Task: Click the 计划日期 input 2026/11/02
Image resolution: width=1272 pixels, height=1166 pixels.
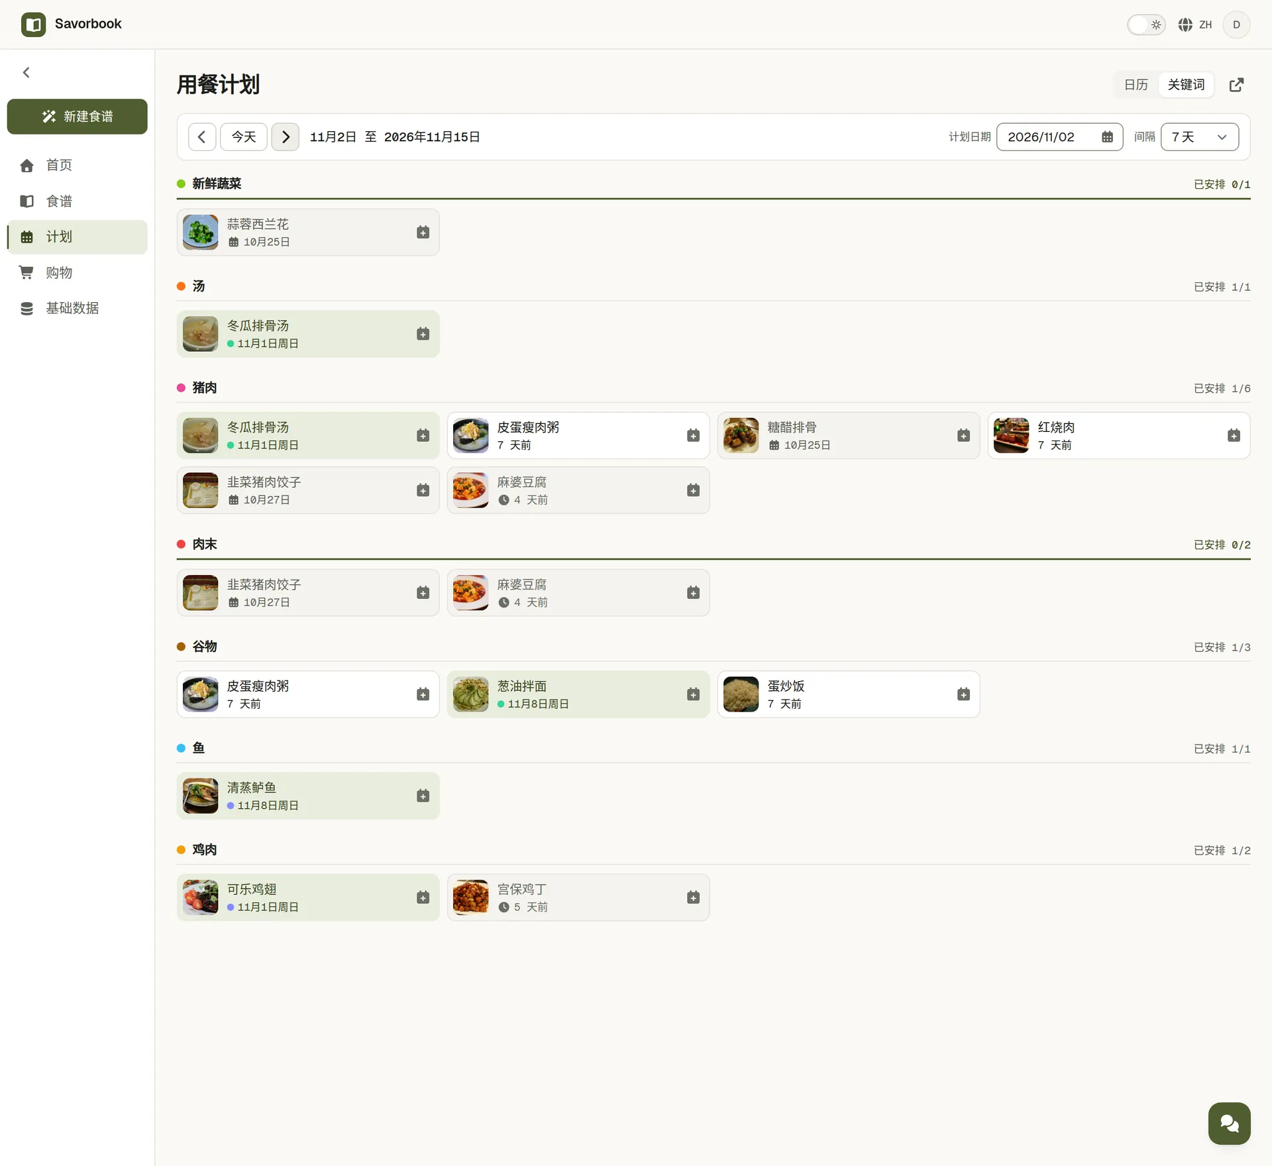Action: pos(1059,136)
